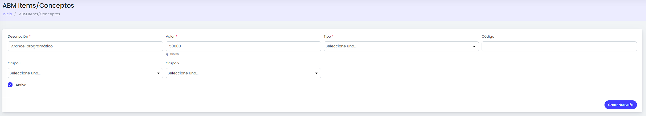Uncheck the Activo checkbox
This screenshot has height=116, width=646.
click(x=10, y=85)
